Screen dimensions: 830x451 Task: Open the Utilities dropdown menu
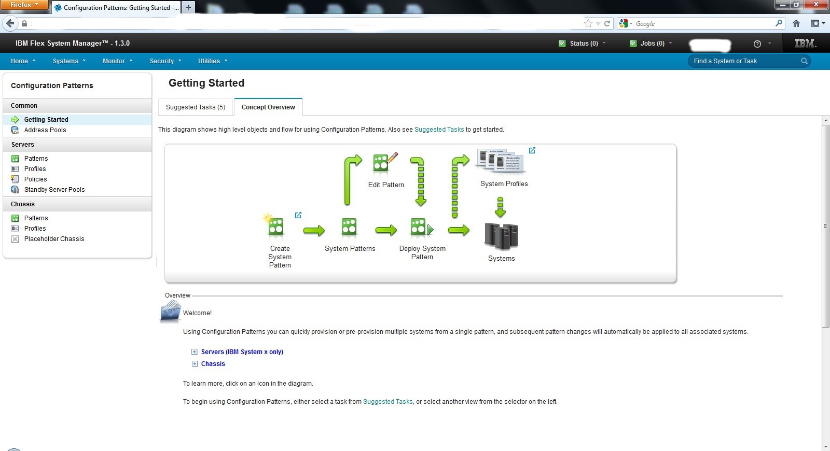pyautogui.click(x=213, y=61)
